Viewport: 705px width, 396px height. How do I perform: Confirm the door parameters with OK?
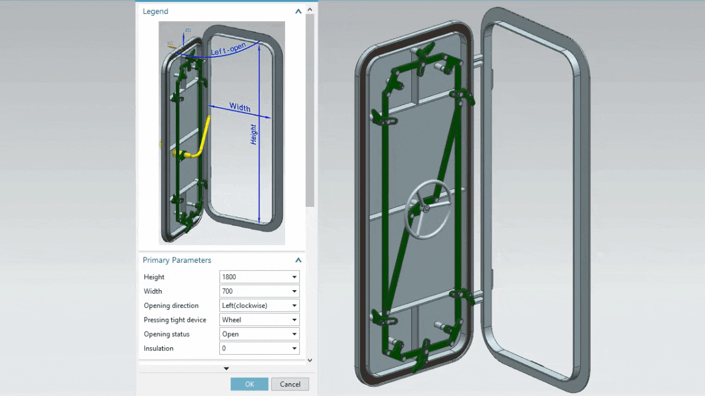click(249, 384)
